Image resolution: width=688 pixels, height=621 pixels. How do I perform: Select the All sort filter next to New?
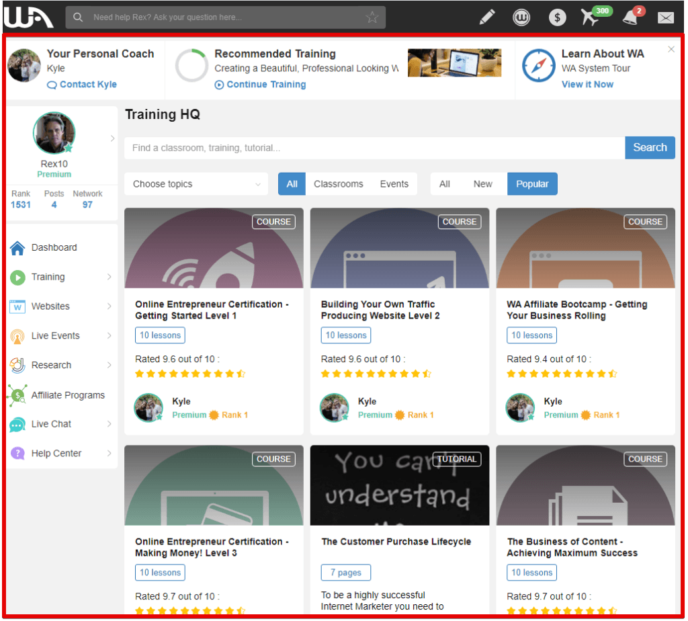point(445,184)
